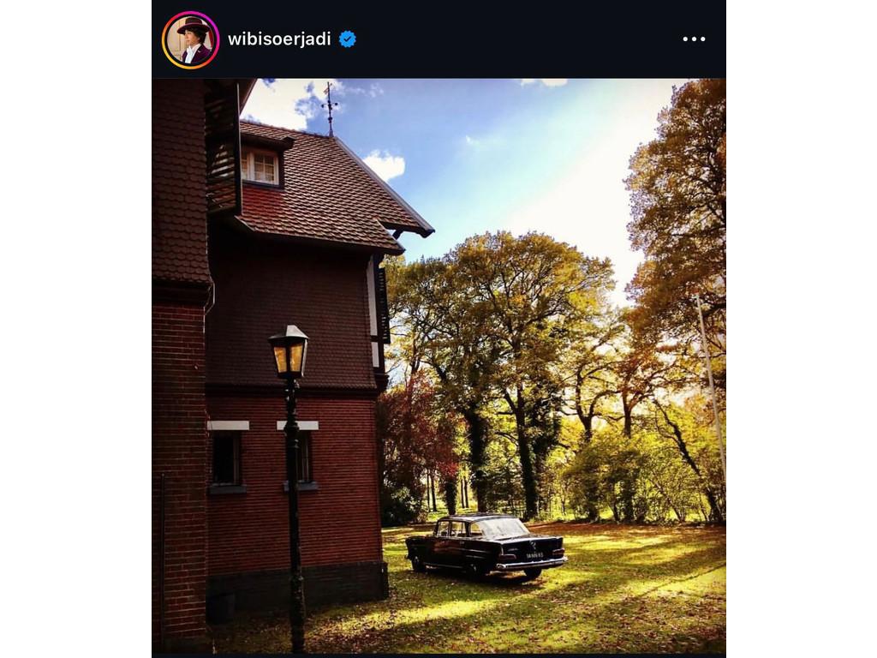Click the left ground-floor brick window

click(226, 458)
